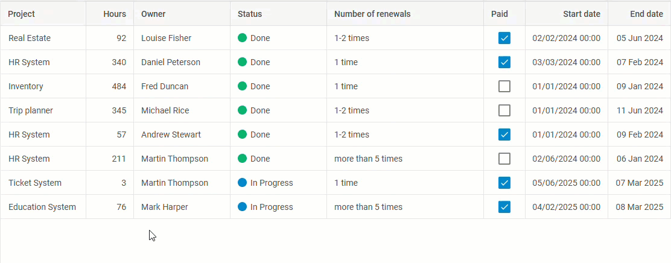Click the blue status dot for Education System
This screenshot has width=671, height=263.
pos(243,207)
